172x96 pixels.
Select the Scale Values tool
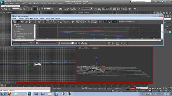30,22
